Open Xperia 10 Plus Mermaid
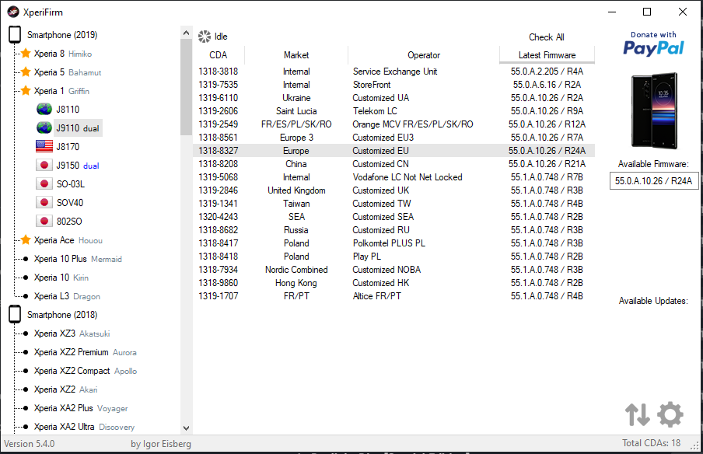Viewport: 703px width, 454px height. 78,259
